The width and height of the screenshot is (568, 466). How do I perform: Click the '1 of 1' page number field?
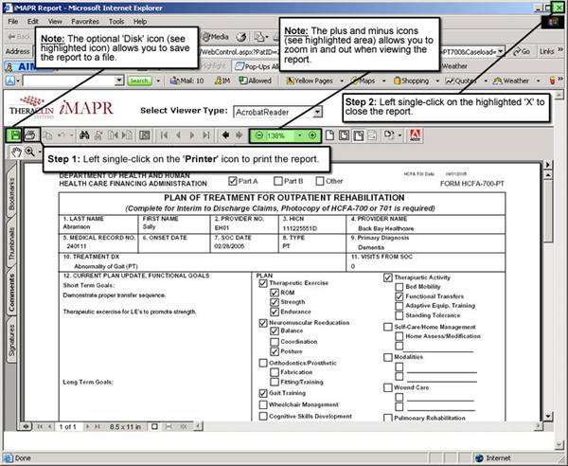(68, 426)
